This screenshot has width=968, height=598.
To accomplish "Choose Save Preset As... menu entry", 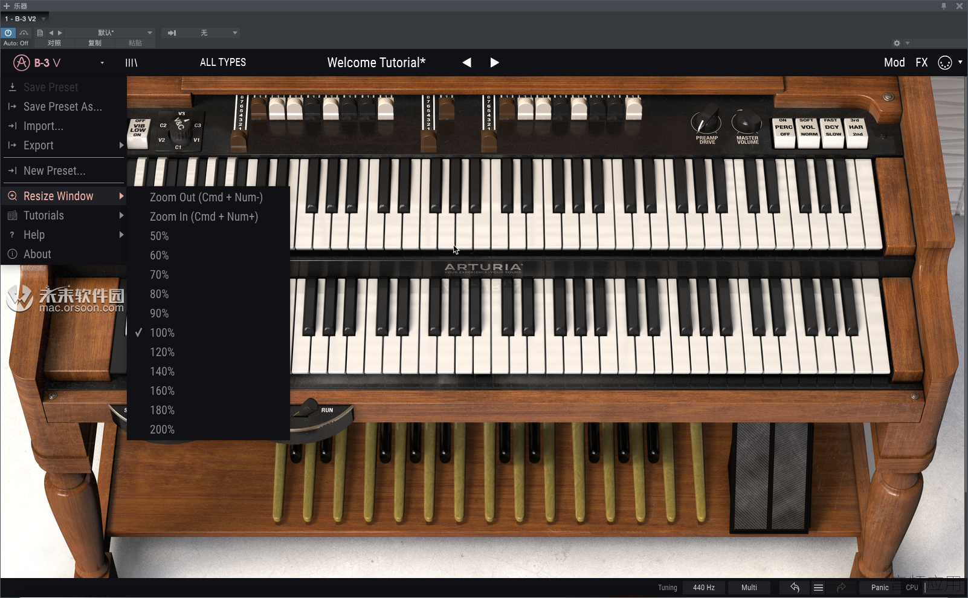I will (63, 106).
